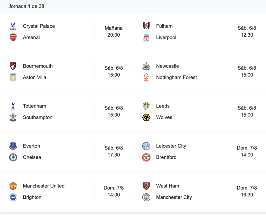Click the Tottenham cockerel crest
The image size is (266, 215).
click(13, 106)
